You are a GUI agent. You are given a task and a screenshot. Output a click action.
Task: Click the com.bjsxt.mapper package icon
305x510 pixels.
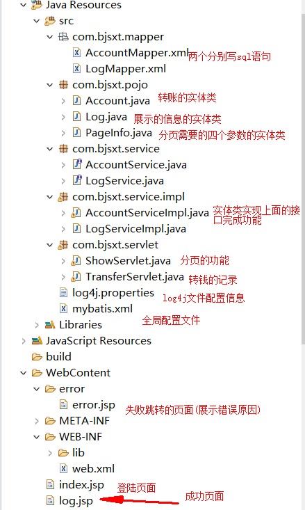63,36
